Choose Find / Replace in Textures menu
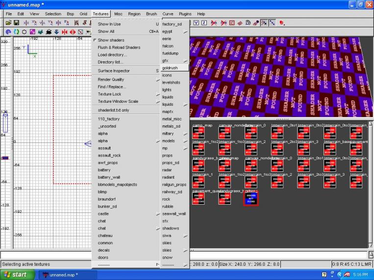This screenshot has height=280, width=374. tap(112, 87)
